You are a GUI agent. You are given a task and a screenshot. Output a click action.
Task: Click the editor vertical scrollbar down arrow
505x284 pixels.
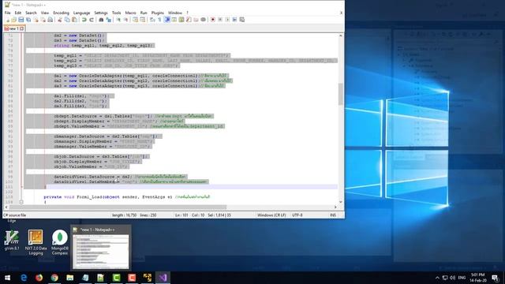pyautogui.click(x=340, y=202)
